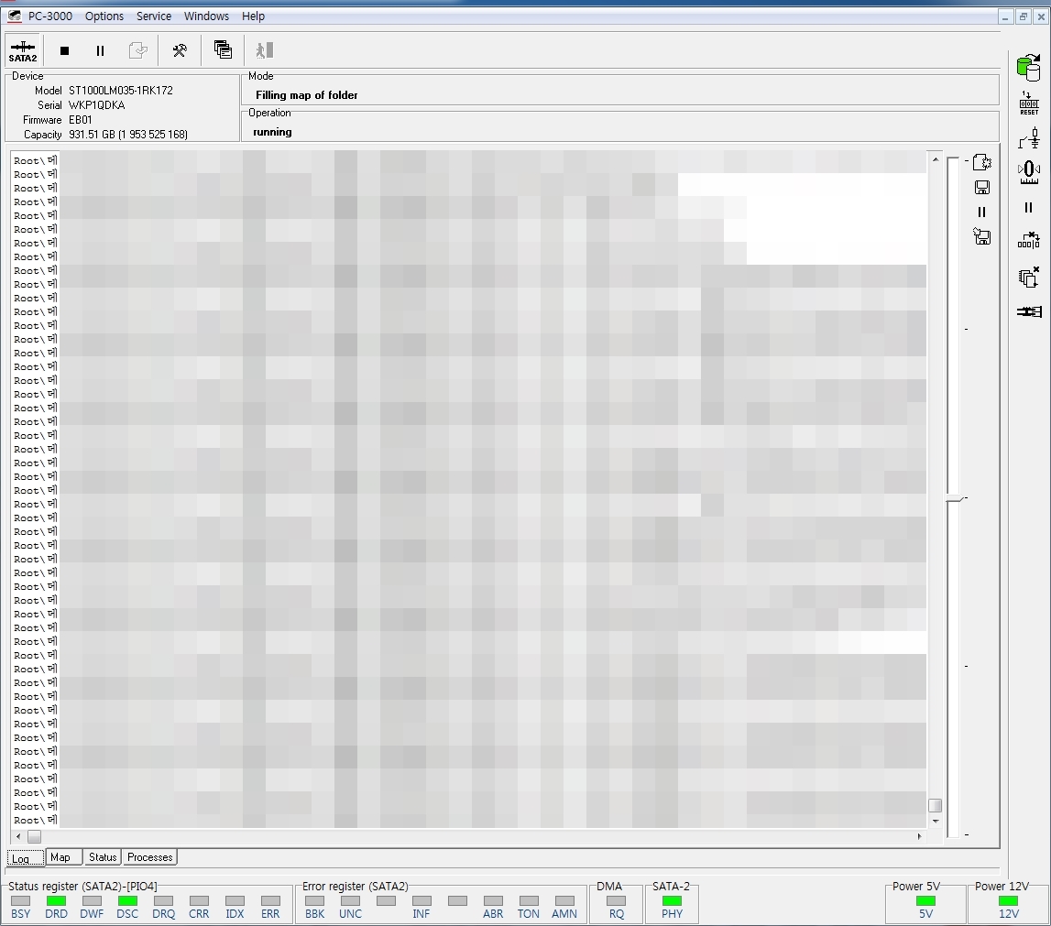Image resolution: width=1051 pixels, height=926 pixels.
Task: Click the serial number WKP1QDKA
Action: tap(96, 105)
